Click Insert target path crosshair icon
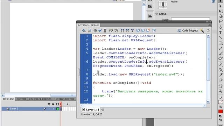This screenshot has width=224, height=126. pos(95,30)
